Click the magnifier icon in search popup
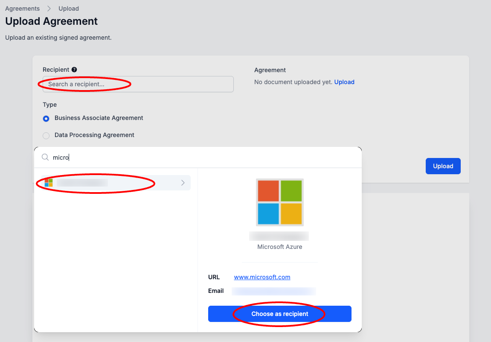Screen dimensions: 491x342 tap(45, 157)
